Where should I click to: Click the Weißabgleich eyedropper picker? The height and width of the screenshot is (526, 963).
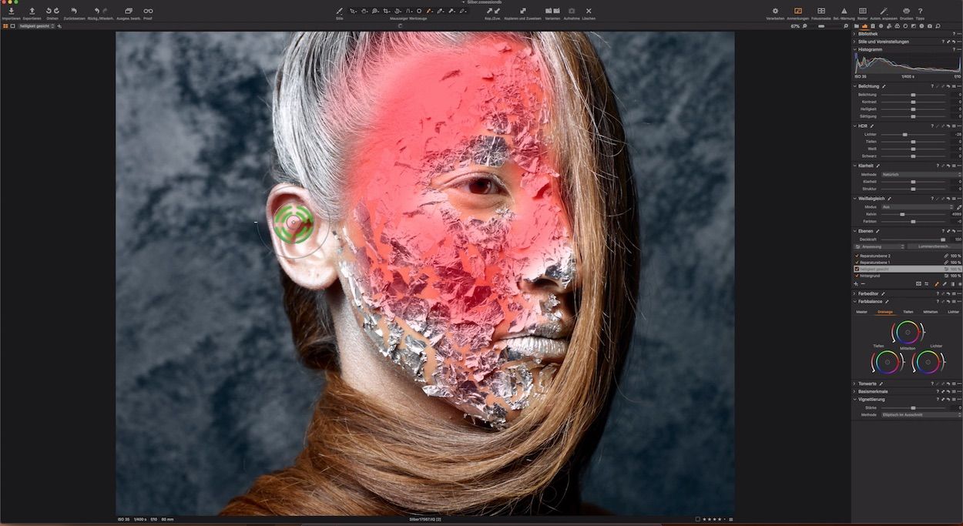tap(958, 207)
